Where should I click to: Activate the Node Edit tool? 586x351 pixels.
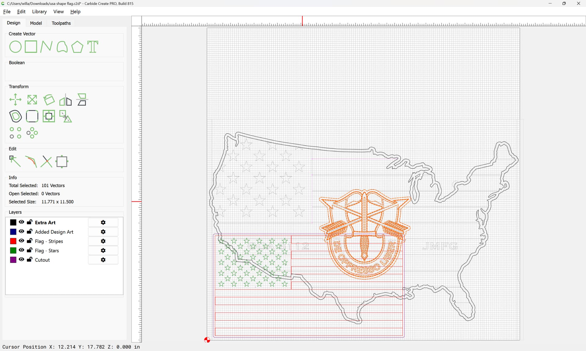tap(15, 161)
